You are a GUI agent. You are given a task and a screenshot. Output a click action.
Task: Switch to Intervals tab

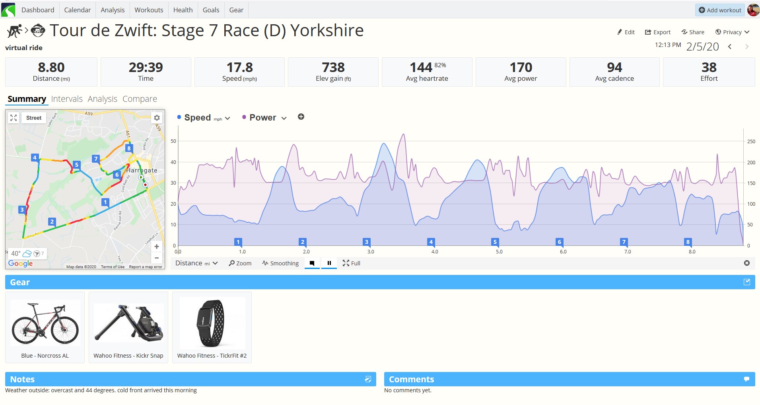click(67, 99)
